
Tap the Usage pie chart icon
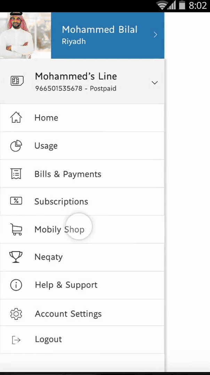(16, 146)
